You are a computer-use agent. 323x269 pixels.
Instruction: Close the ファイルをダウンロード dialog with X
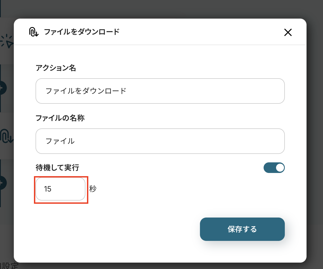click(288, 32)
